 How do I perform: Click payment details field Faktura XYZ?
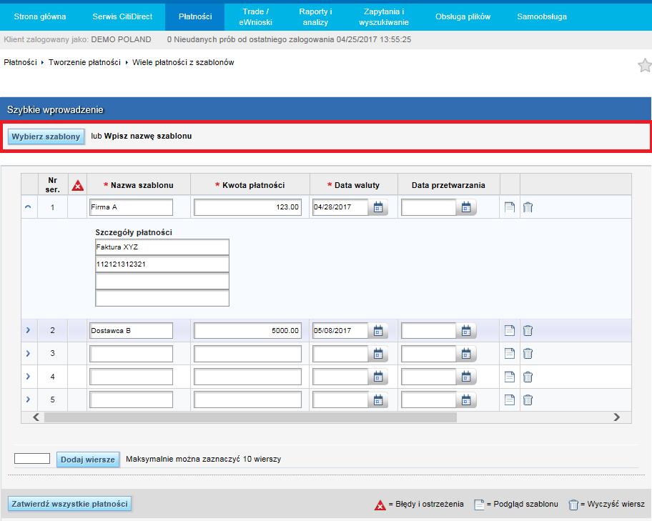[162, 247]
